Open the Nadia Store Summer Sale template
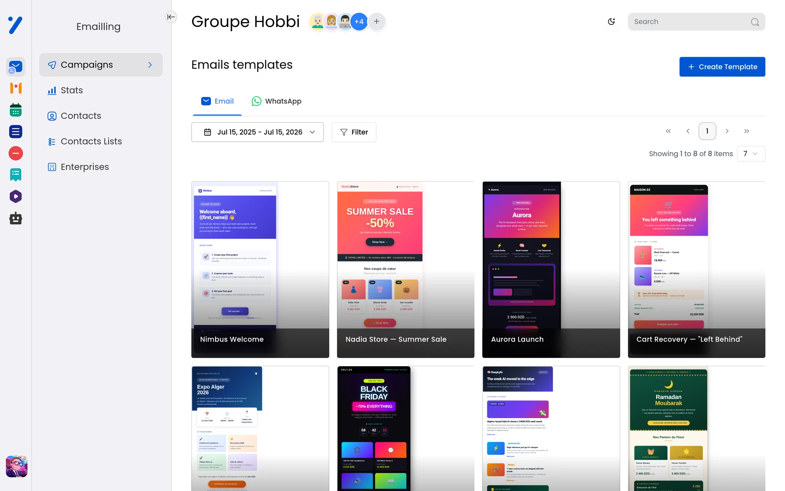Viewport: 785px width, 491px height. click(x=406, y=270)
